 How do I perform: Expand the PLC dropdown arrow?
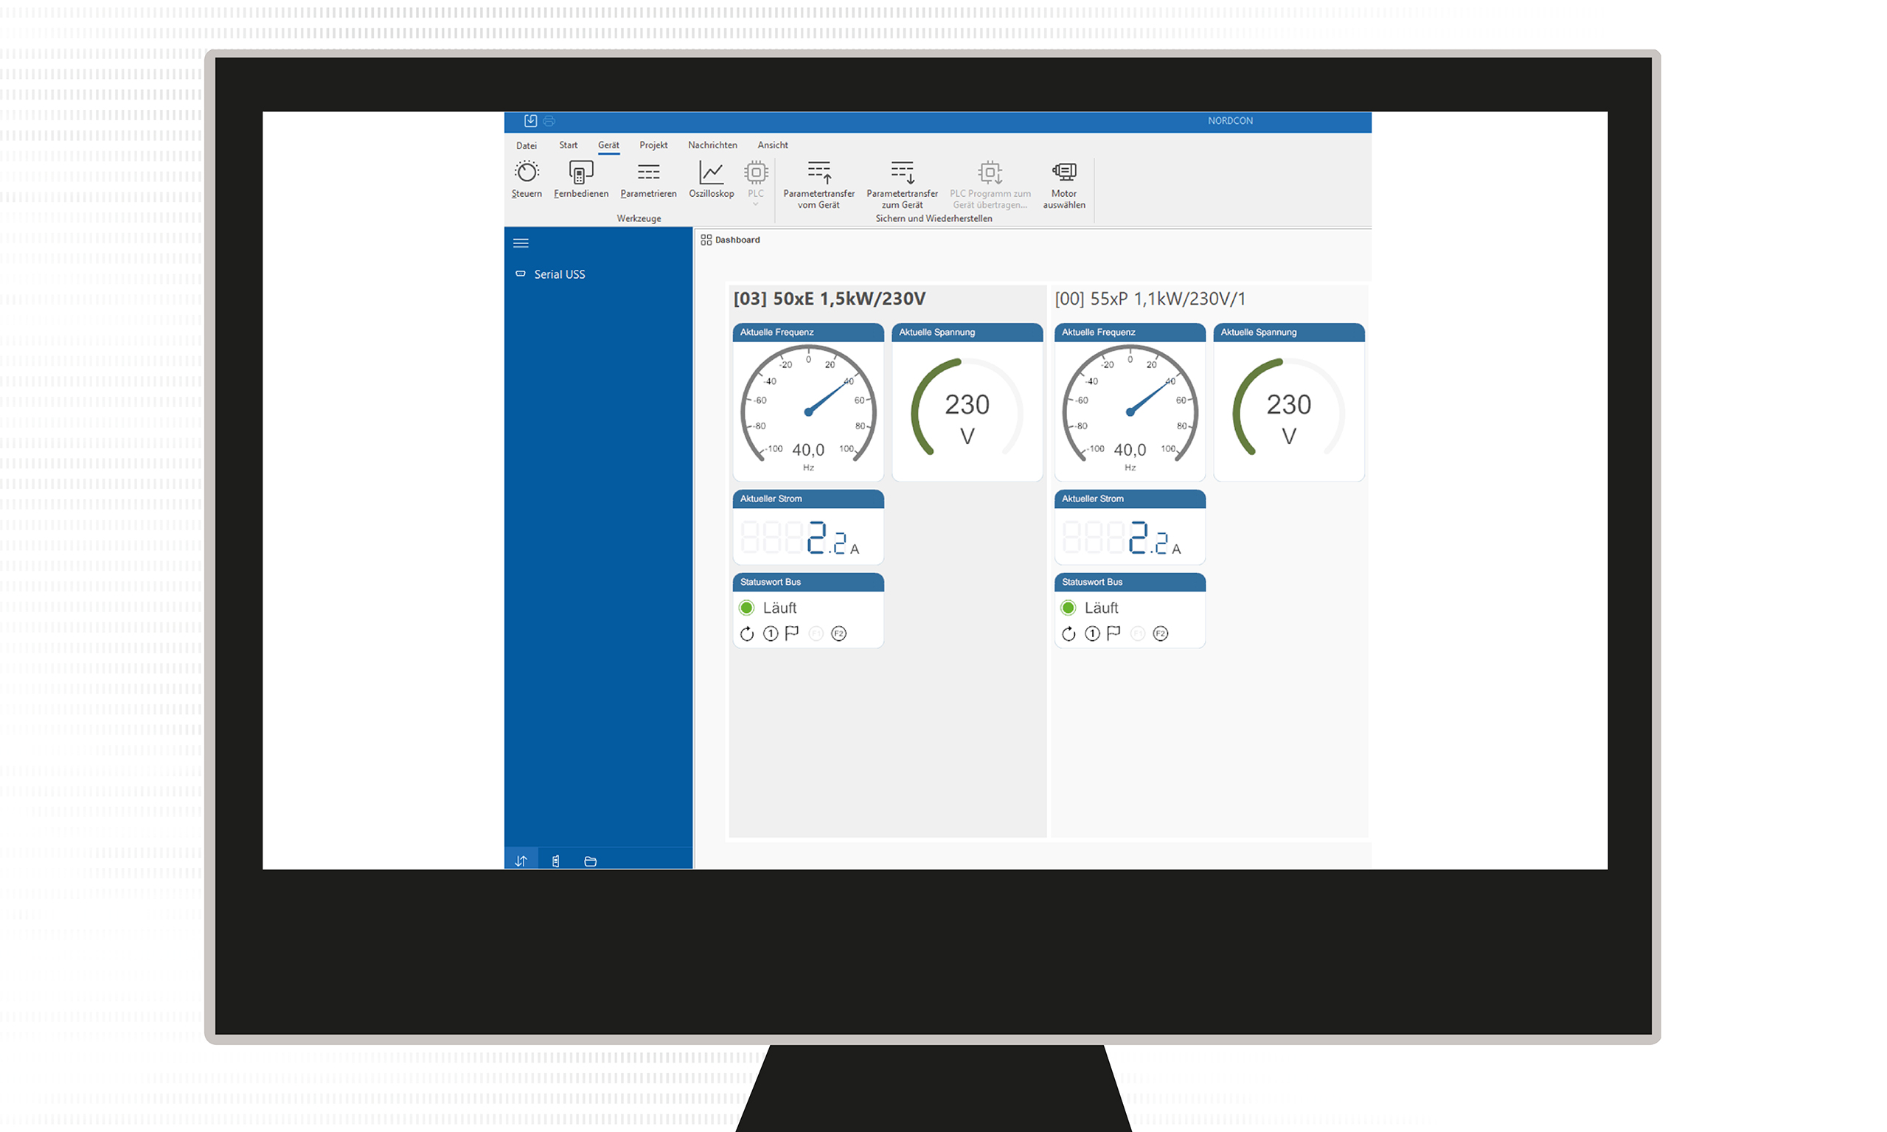tap(756, 204)
